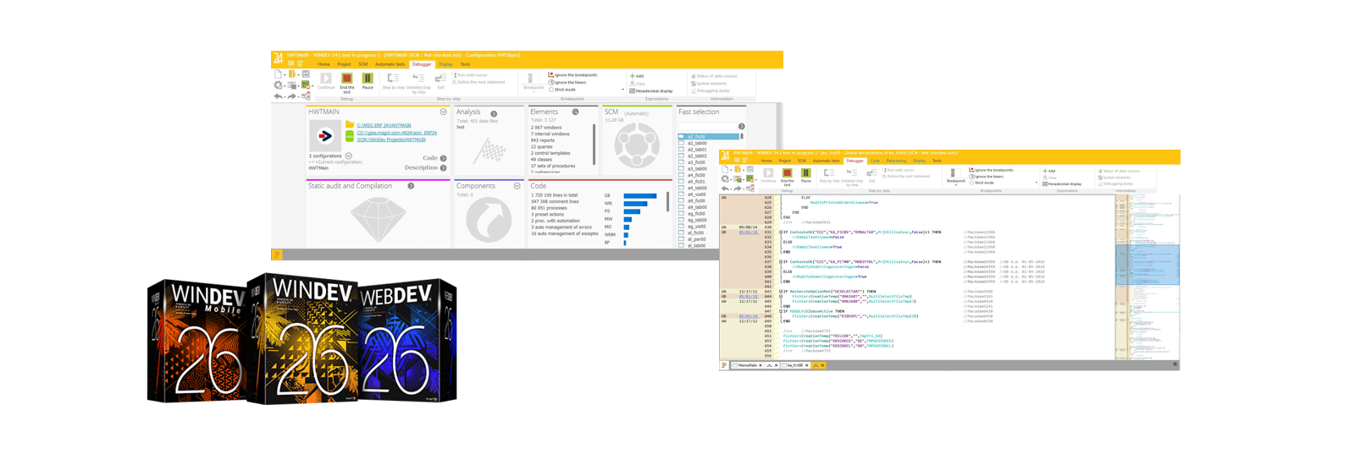The height and width of the screenshot is (465, 1355).
Task: Click the redo arrow in code editor quick toolbar
Action: click(738, 189)
